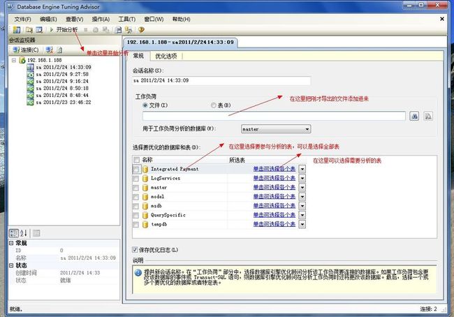Click the 连接(C) connect button in Session Monitor
The width and height of the screenshot is (454, 317).
tap(26, 50)
